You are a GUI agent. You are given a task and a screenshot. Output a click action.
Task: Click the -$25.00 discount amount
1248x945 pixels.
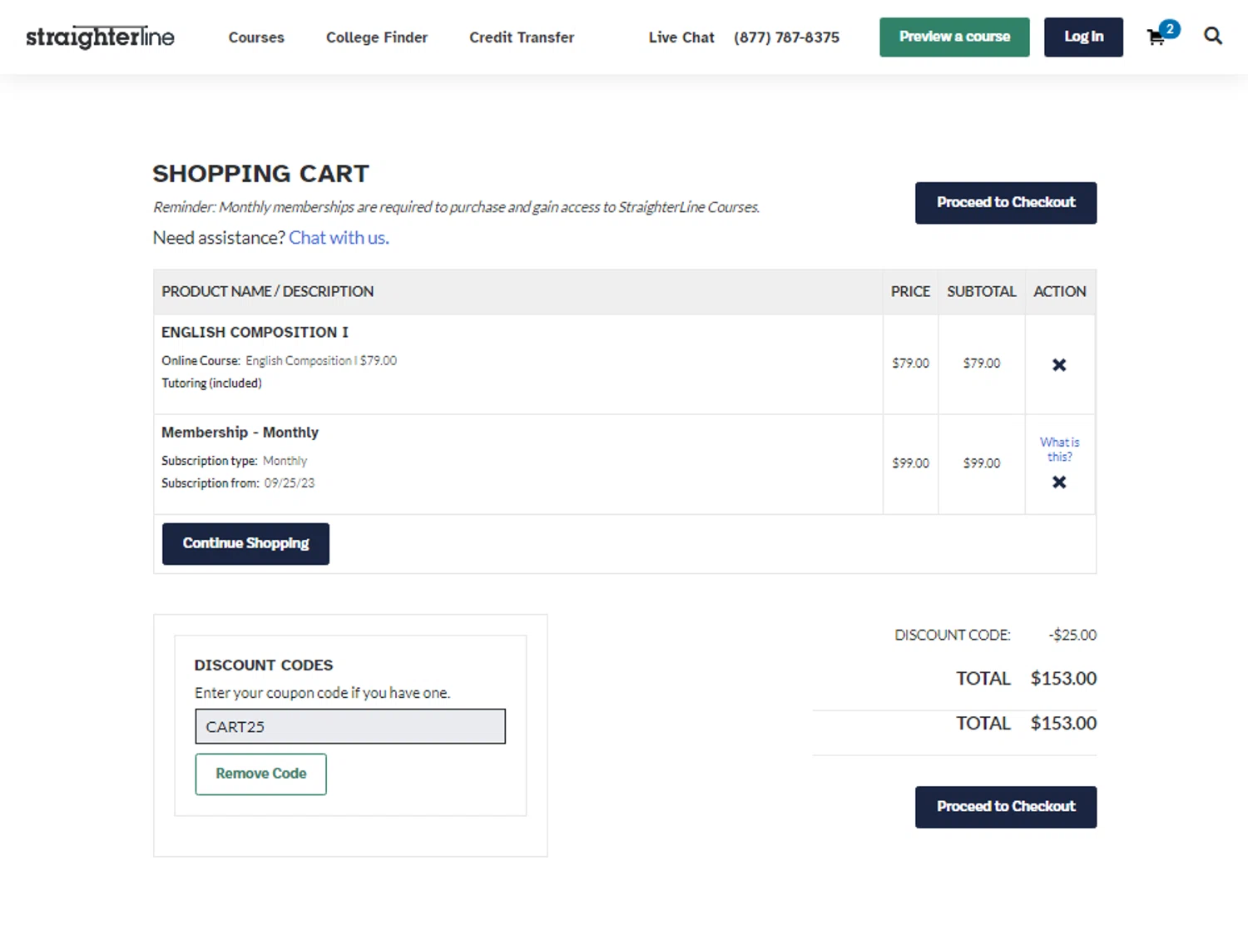tap(1072, 635)
